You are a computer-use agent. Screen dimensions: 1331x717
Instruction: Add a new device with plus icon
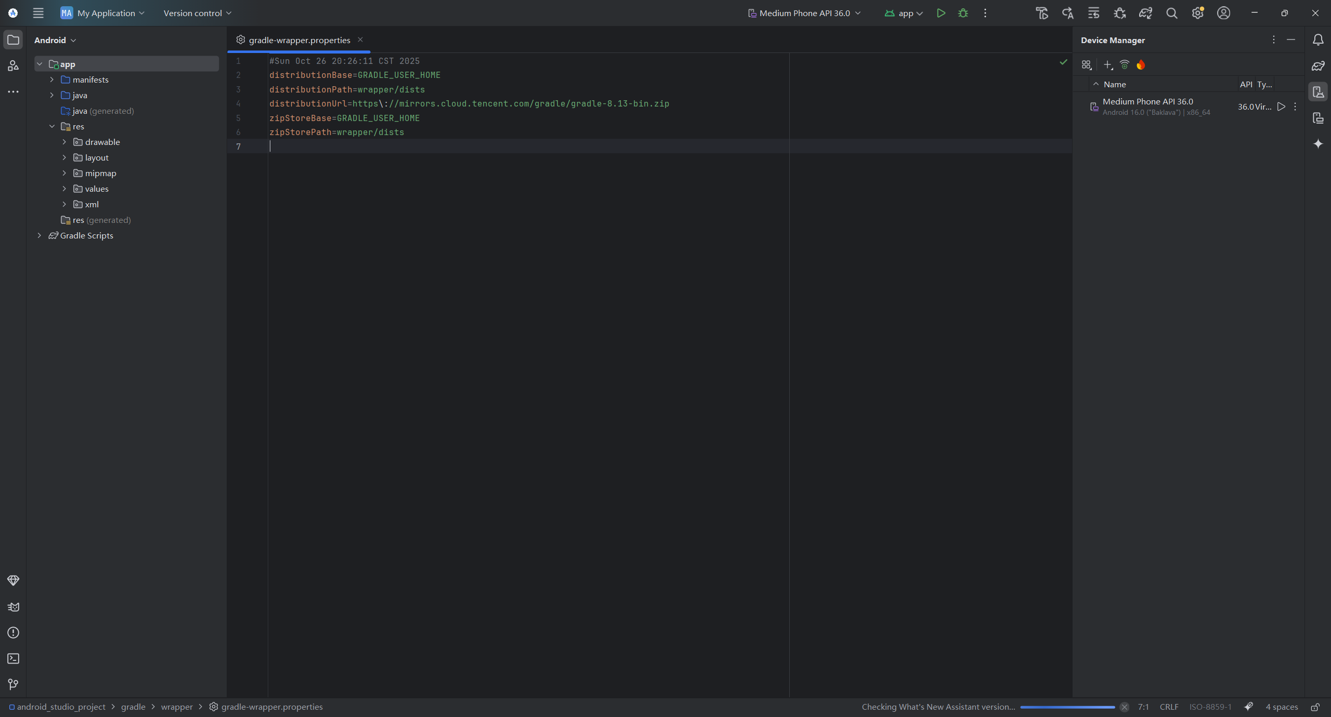[x=1107, y=65]
